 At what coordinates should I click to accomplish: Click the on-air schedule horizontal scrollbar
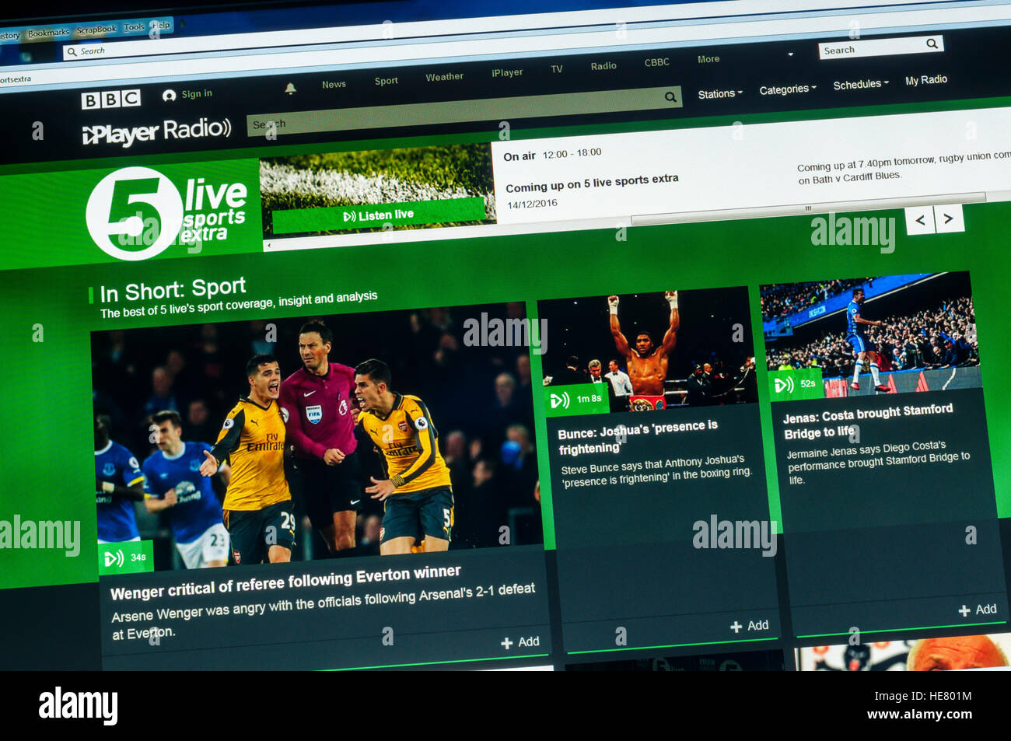tap(809, 208)
